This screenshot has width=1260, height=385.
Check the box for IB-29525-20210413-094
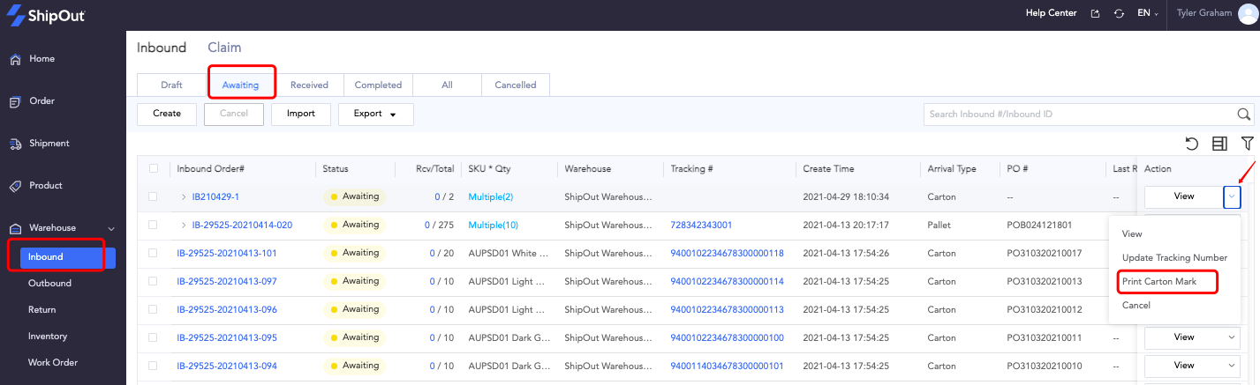point(154,366)
